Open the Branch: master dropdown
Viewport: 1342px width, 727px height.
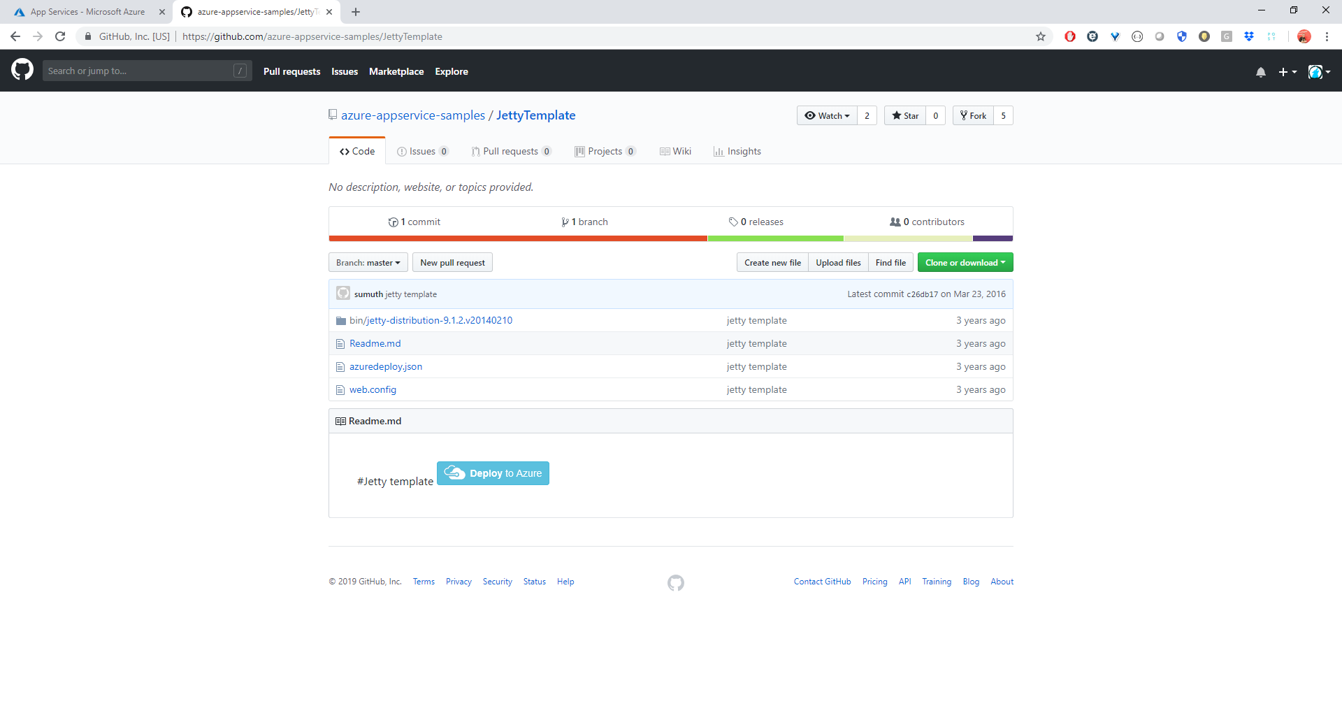[368, 263]
